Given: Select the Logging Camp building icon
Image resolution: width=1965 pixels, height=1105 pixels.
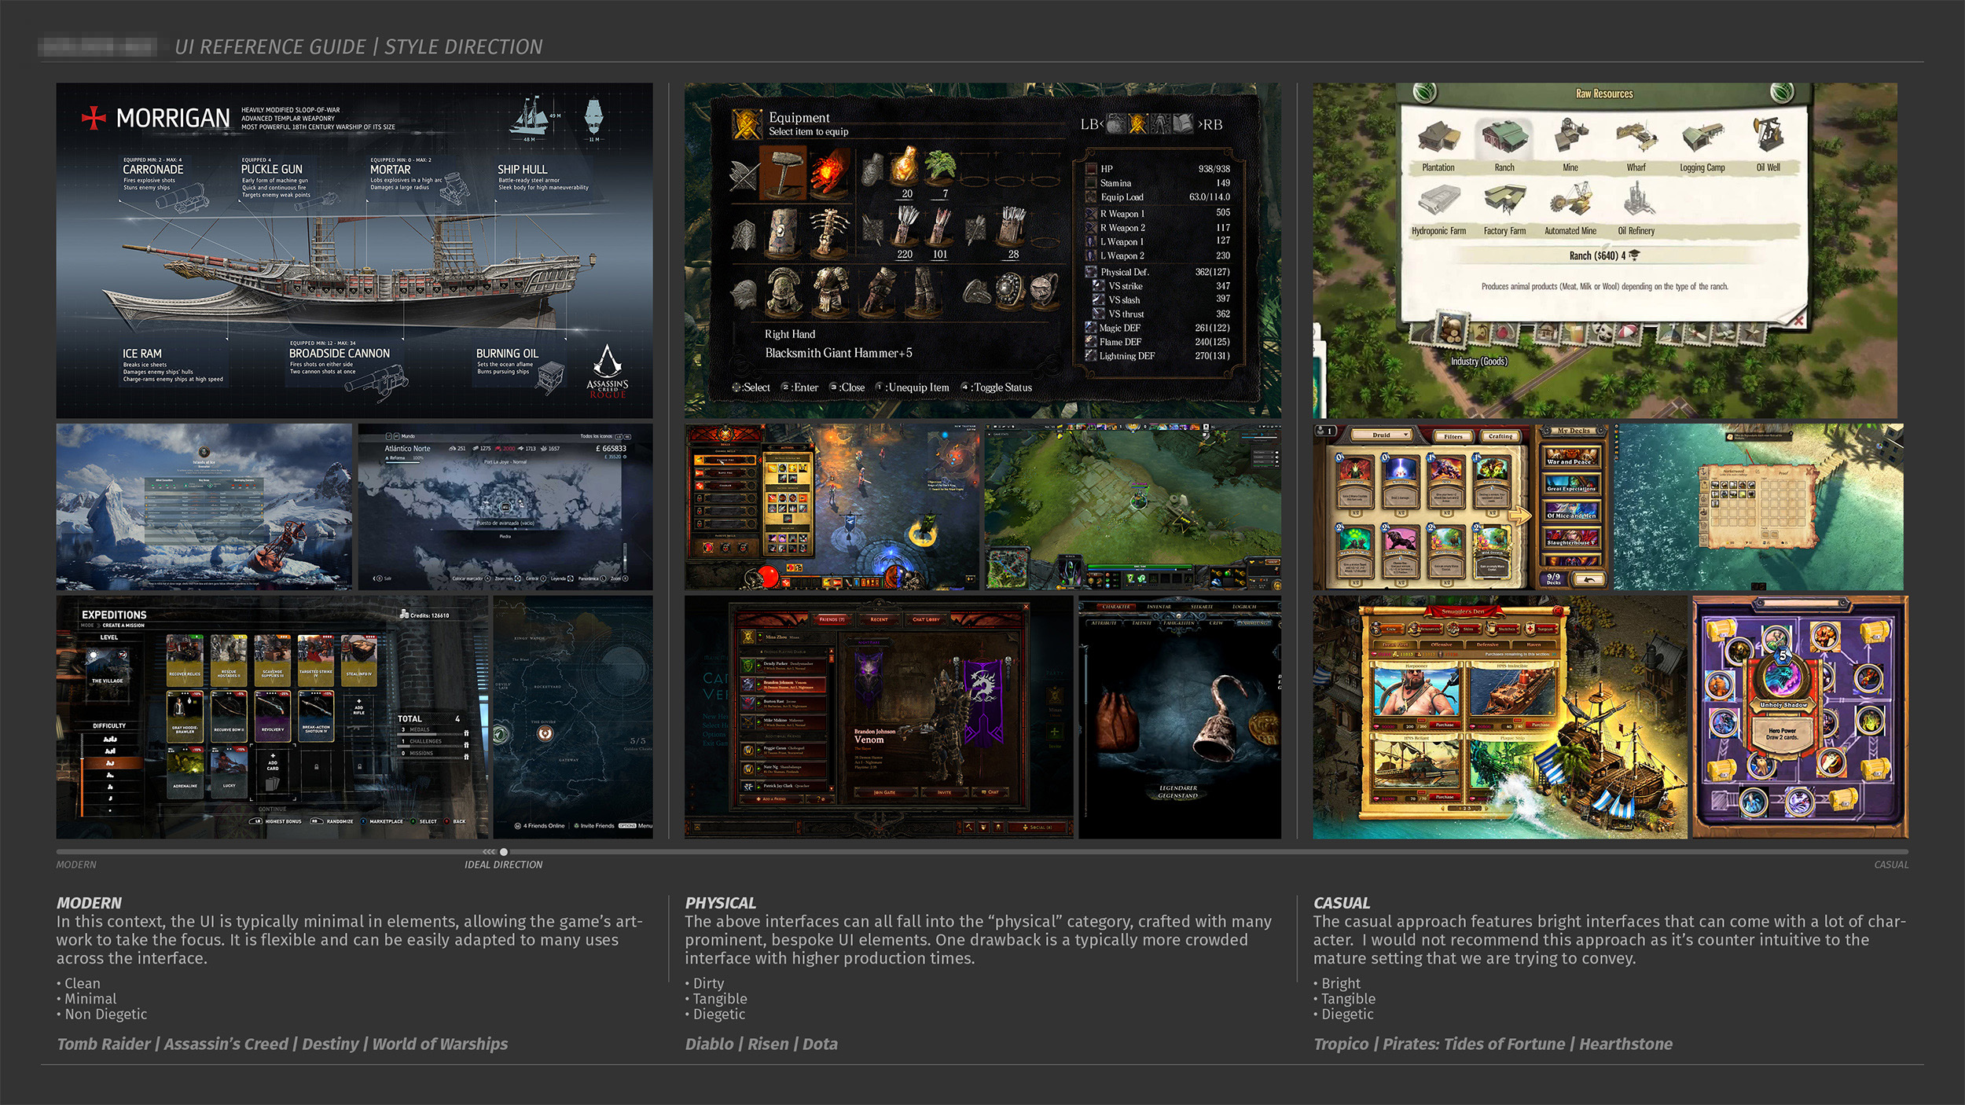Looking at the screenshot, I should pyautogui.click(x=1702, y=138).
